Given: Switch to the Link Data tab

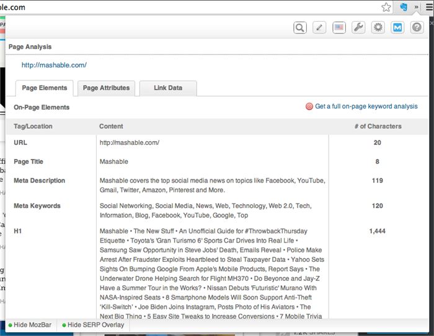Looking at the screenshot, I should coord(168,88).
